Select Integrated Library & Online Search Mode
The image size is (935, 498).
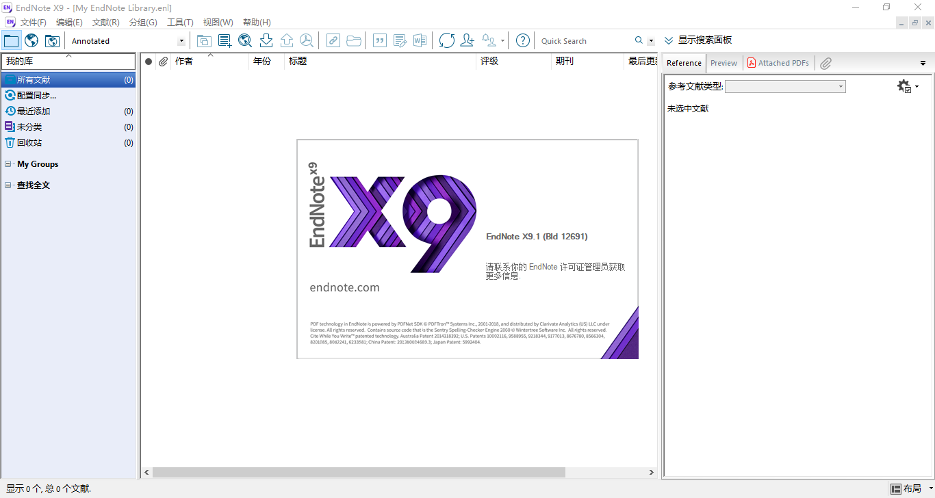click(x=52, y=40)
